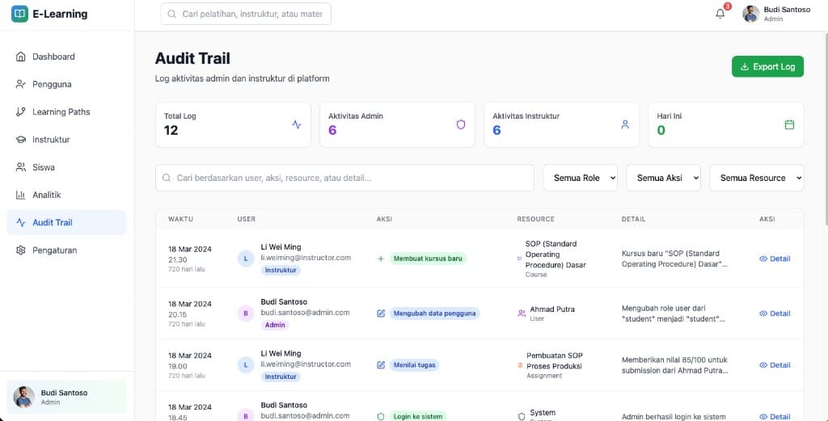The height and width of the screenshot is (421, 828).
Task: Click the Mengubah data pengguna badge
Action: pos(434,314)
